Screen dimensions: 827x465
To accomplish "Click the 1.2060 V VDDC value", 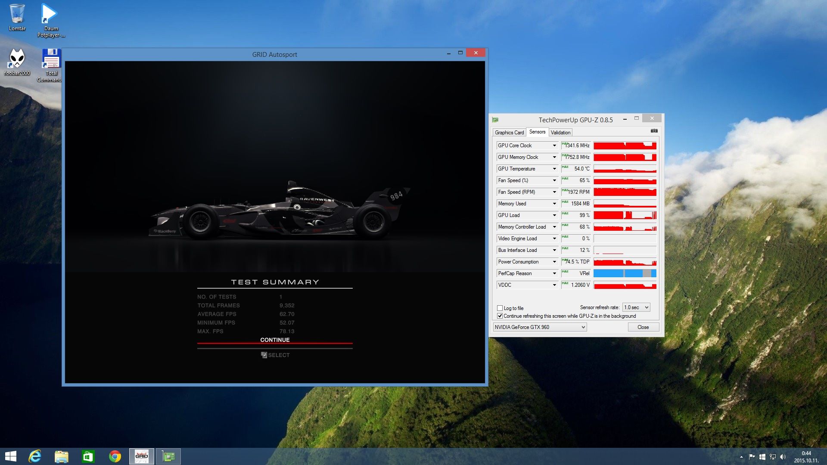I will (x=576, y=285).
